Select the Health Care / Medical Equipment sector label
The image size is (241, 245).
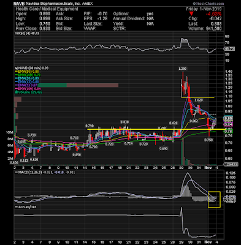coord(47,9)
